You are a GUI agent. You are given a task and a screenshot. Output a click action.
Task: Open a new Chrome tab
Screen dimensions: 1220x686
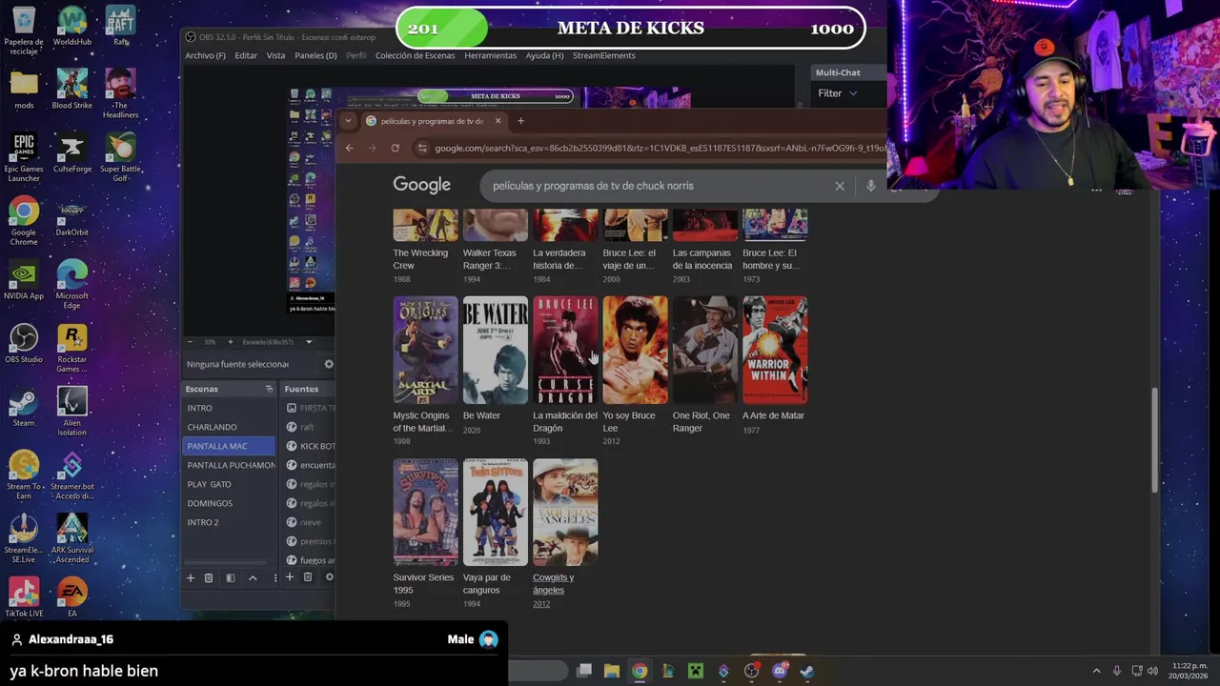520,121
